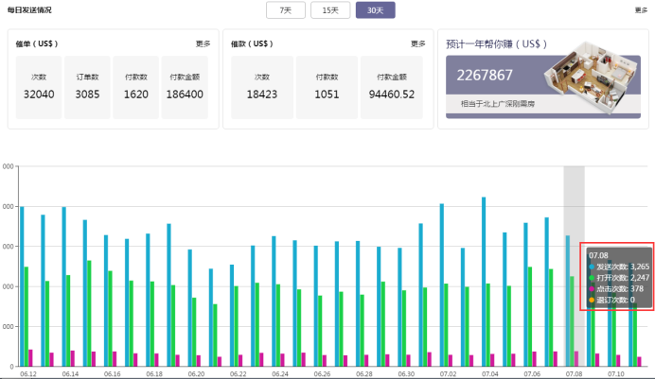Click the green bar for 06.22

pyautogui.click(x=236, y=326)
